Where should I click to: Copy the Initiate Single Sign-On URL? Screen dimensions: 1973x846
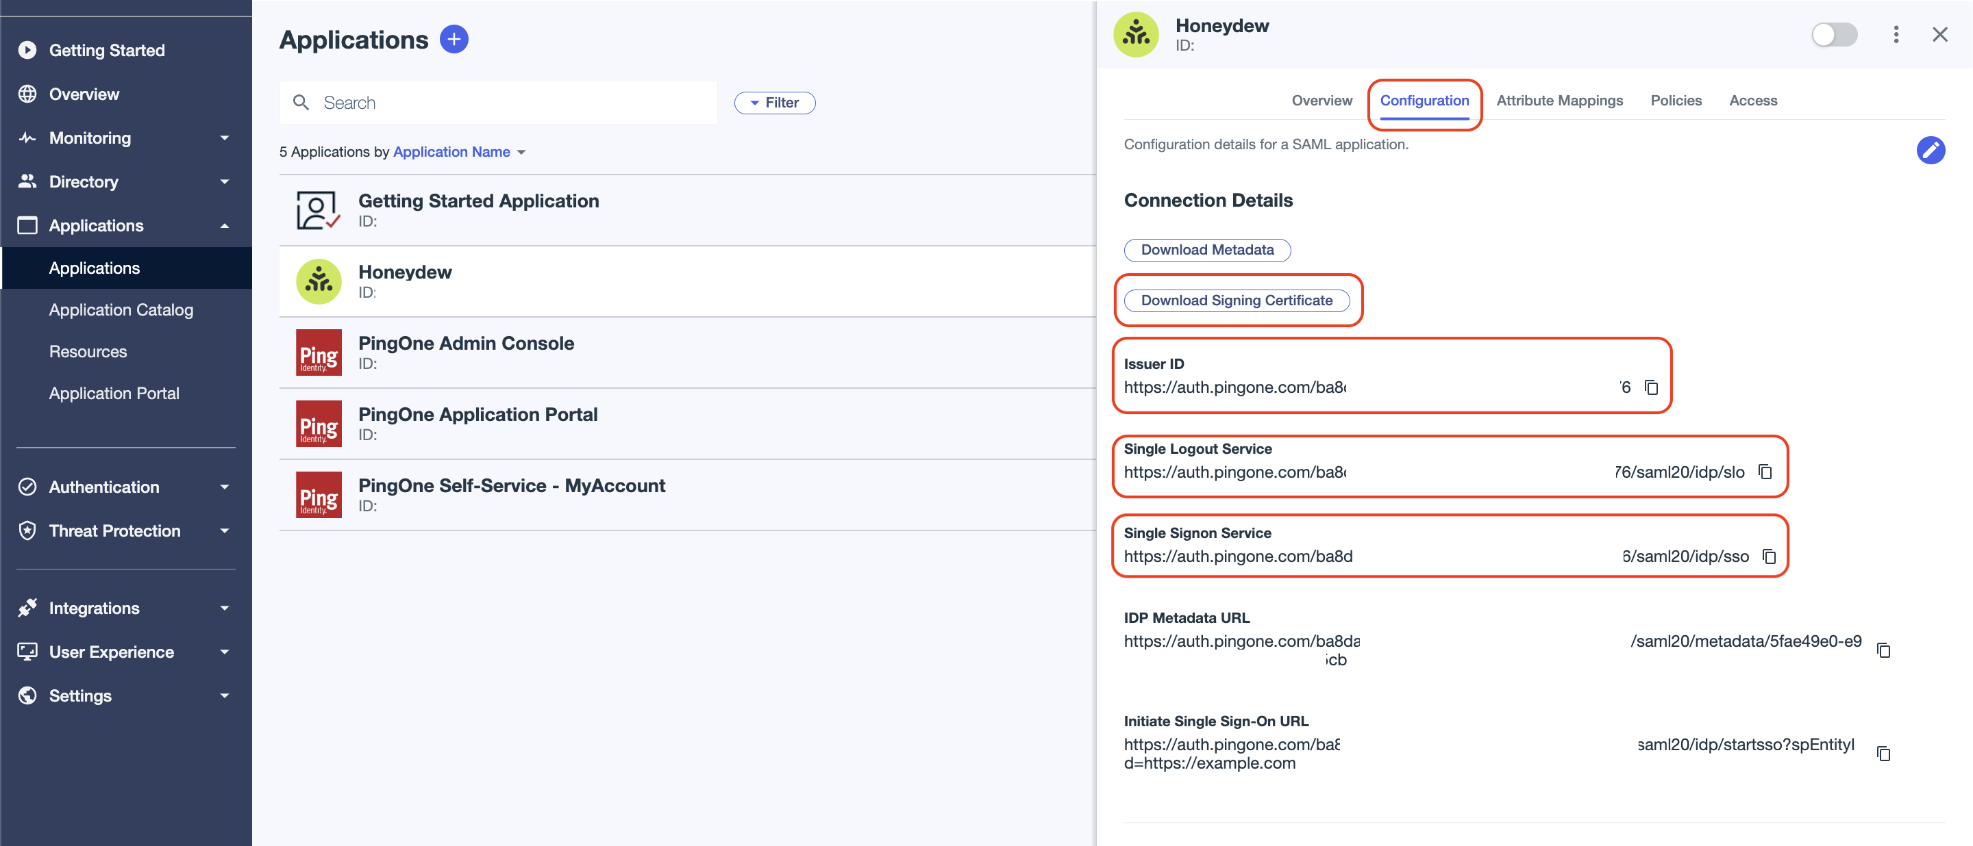click(x=1884, y=754)
